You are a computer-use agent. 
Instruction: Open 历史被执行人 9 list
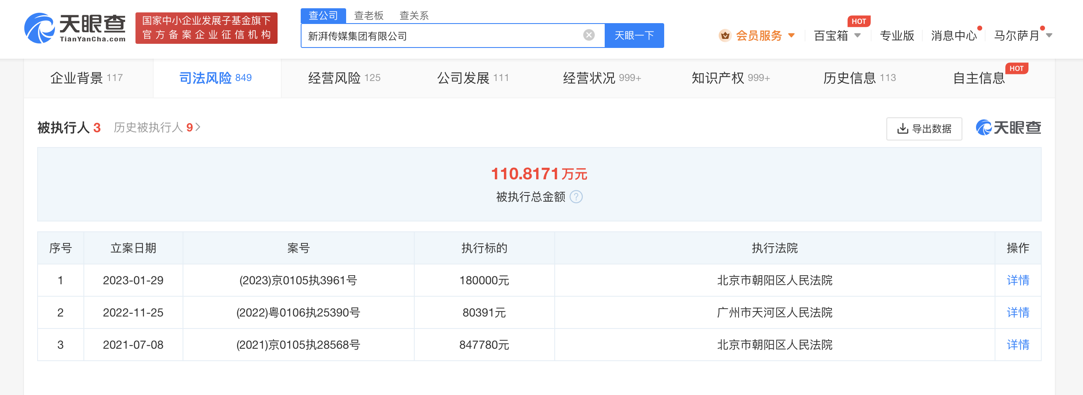[157, 127]
